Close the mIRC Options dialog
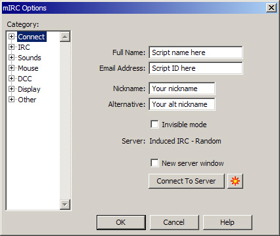This screenshot has height=236, width=280. 271,8
